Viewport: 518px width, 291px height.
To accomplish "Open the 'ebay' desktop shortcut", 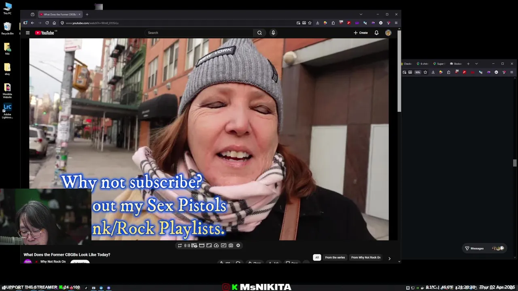I will coord(7,69).
